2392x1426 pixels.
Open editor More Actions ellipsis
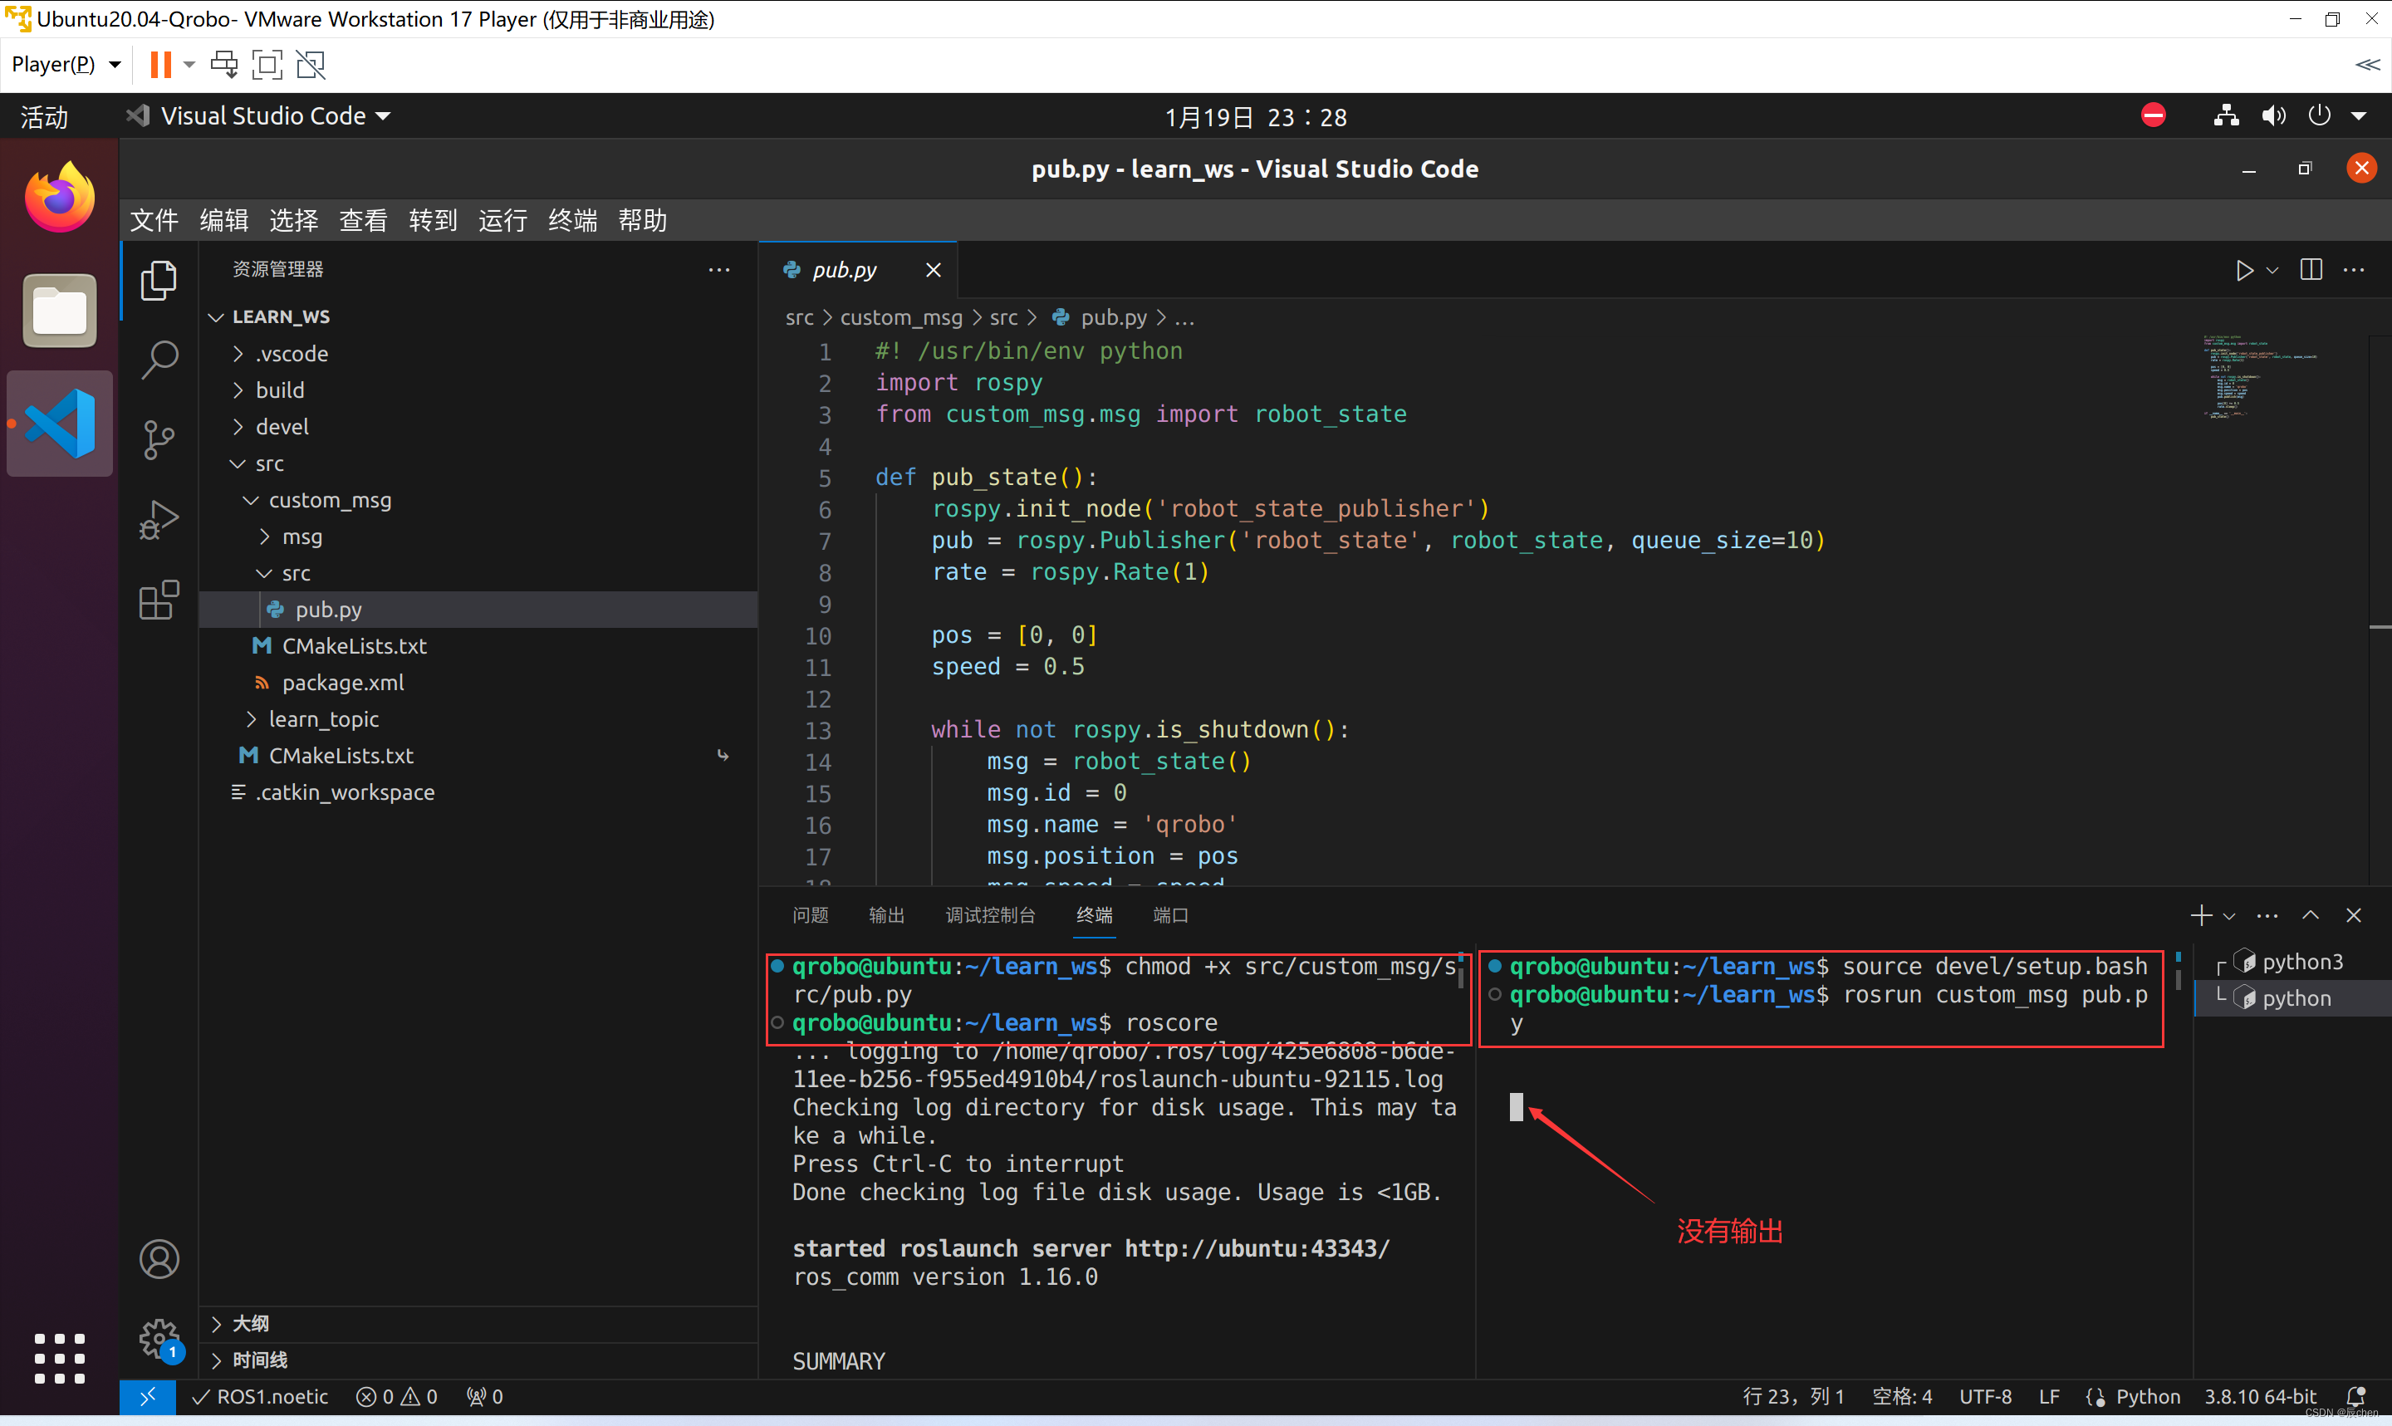coord(2354,270)
